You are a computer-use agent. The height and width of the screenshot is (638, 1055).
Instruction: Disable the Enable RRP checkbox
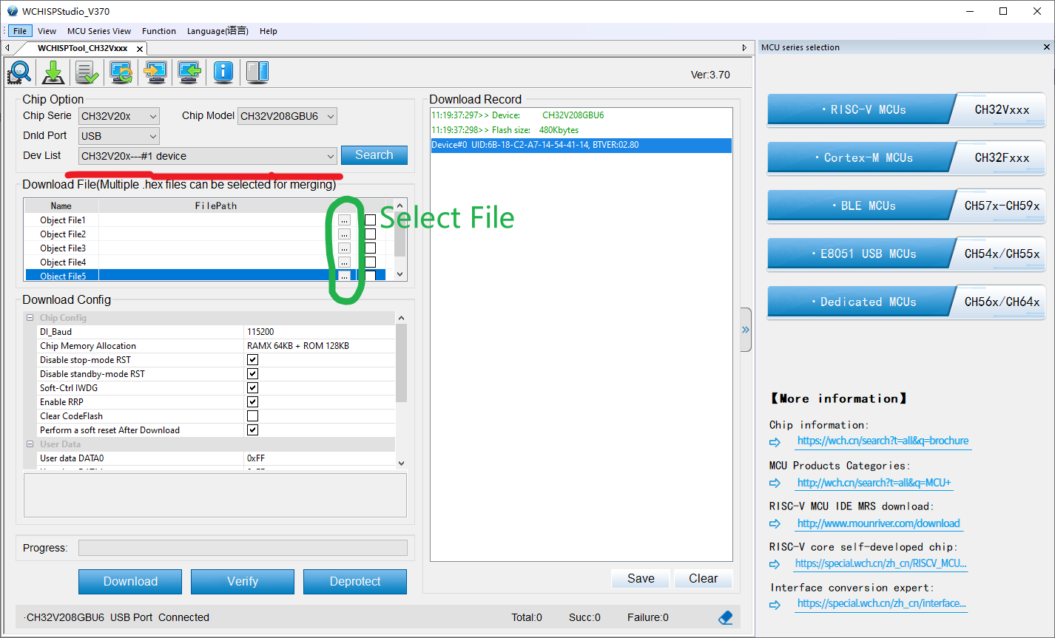pos(252,402)
